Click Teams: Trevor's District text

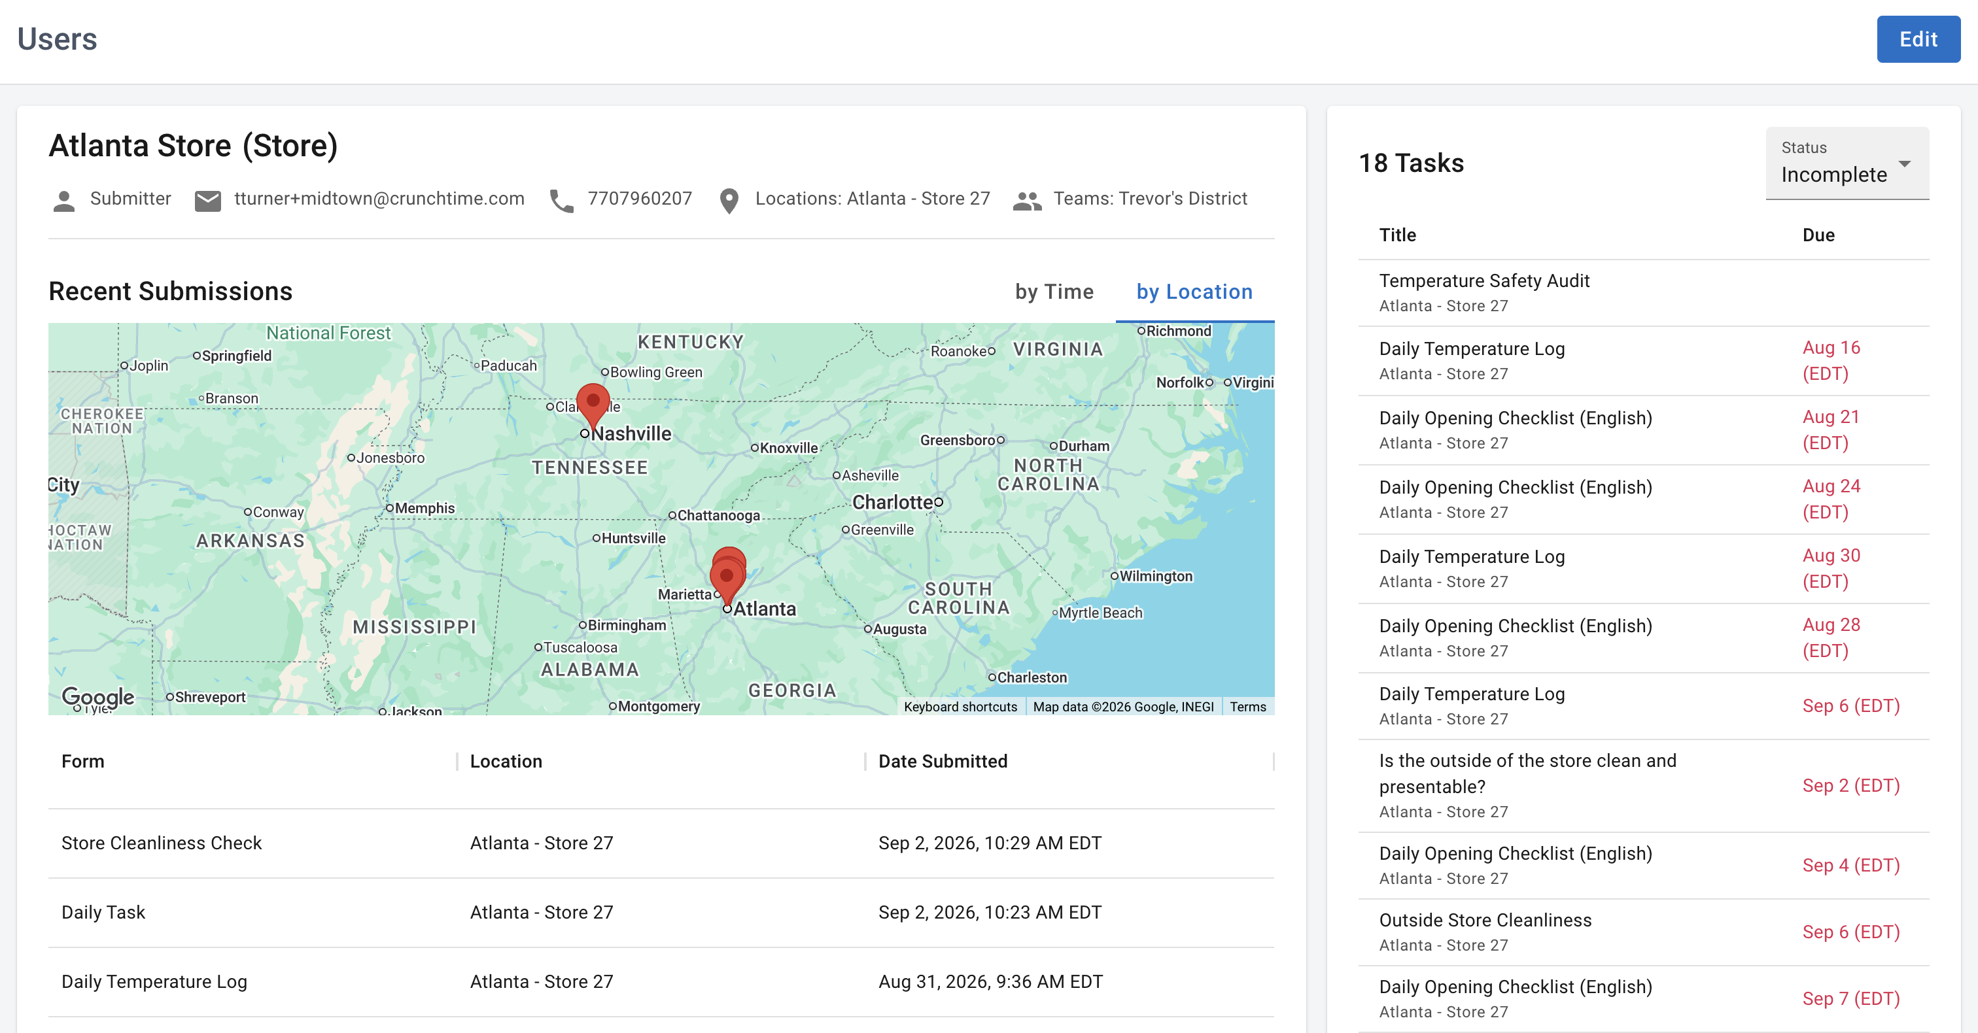point(1149,199)
